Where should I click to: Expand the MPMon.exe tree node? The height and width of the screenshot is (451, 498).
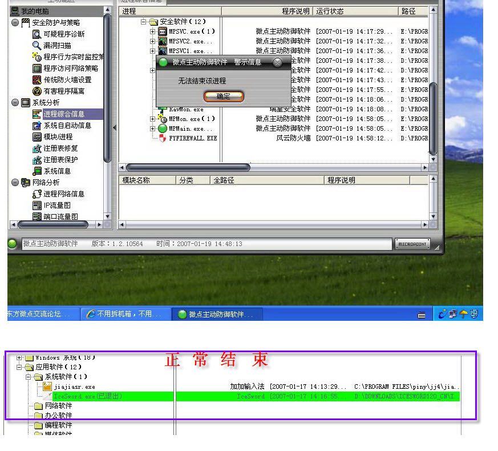152,119
